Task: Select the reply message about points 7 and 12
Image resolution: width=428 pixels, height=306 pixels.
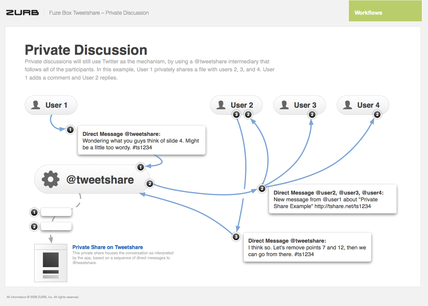Action: click(x=307, y=248)
